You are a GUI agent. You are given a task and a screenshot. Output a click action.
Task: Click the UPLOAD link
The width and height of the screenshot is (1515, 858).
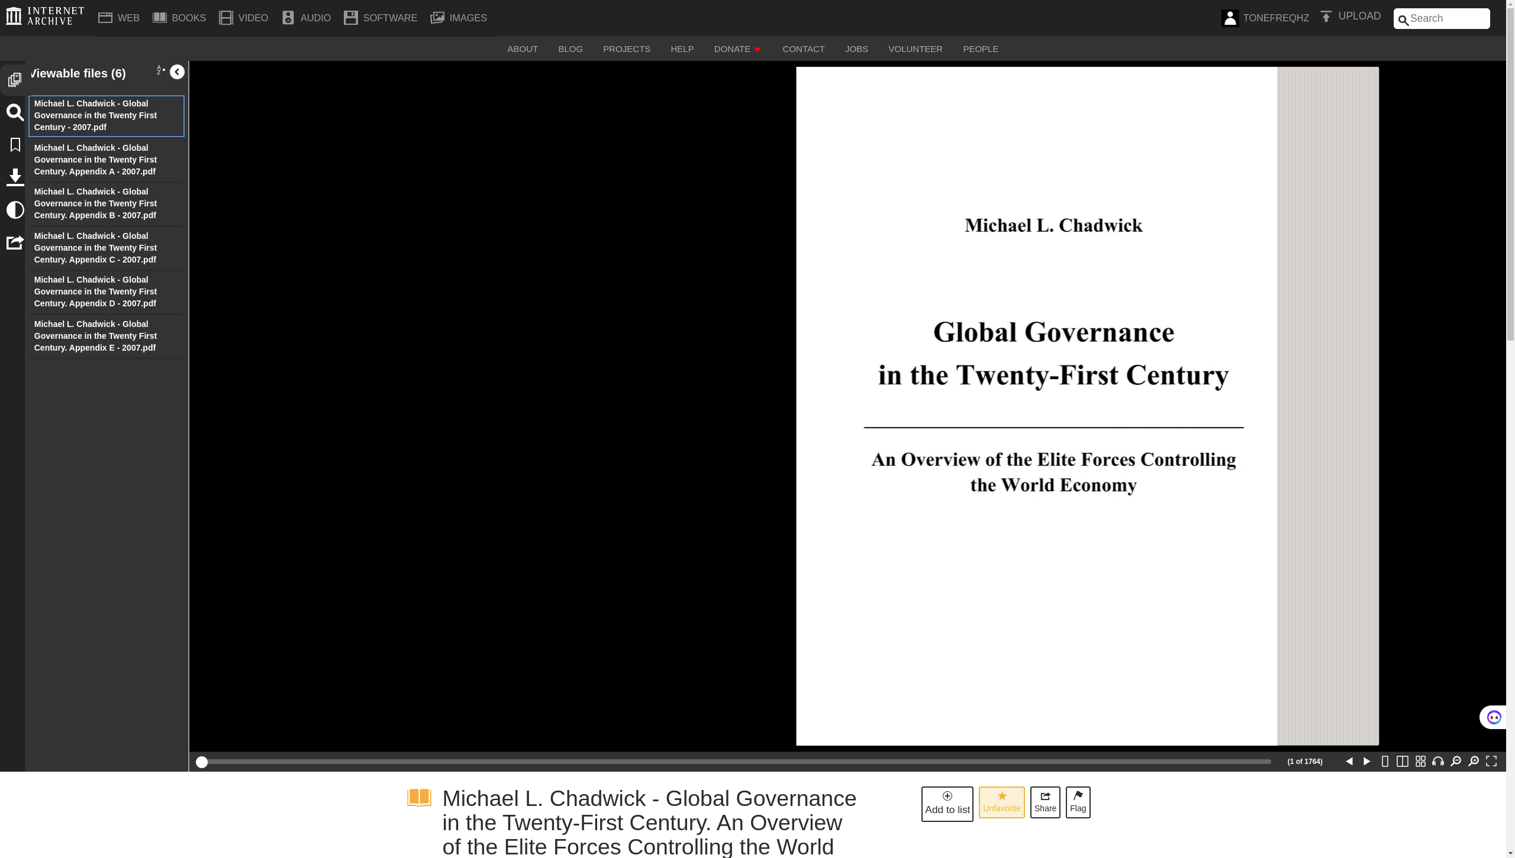tap(1359, 17)
